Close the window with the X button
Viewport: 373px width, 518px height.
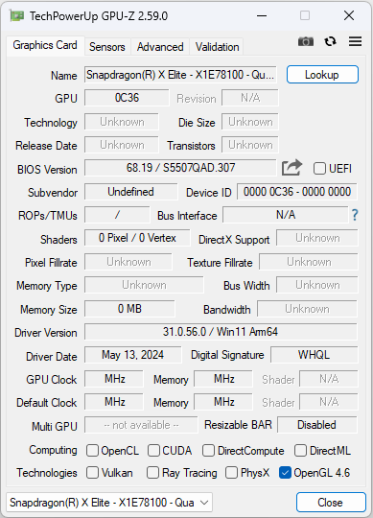tap(349, 15)
